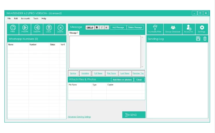Open the File menu
215x133 pixels.
tap(9, 18)
